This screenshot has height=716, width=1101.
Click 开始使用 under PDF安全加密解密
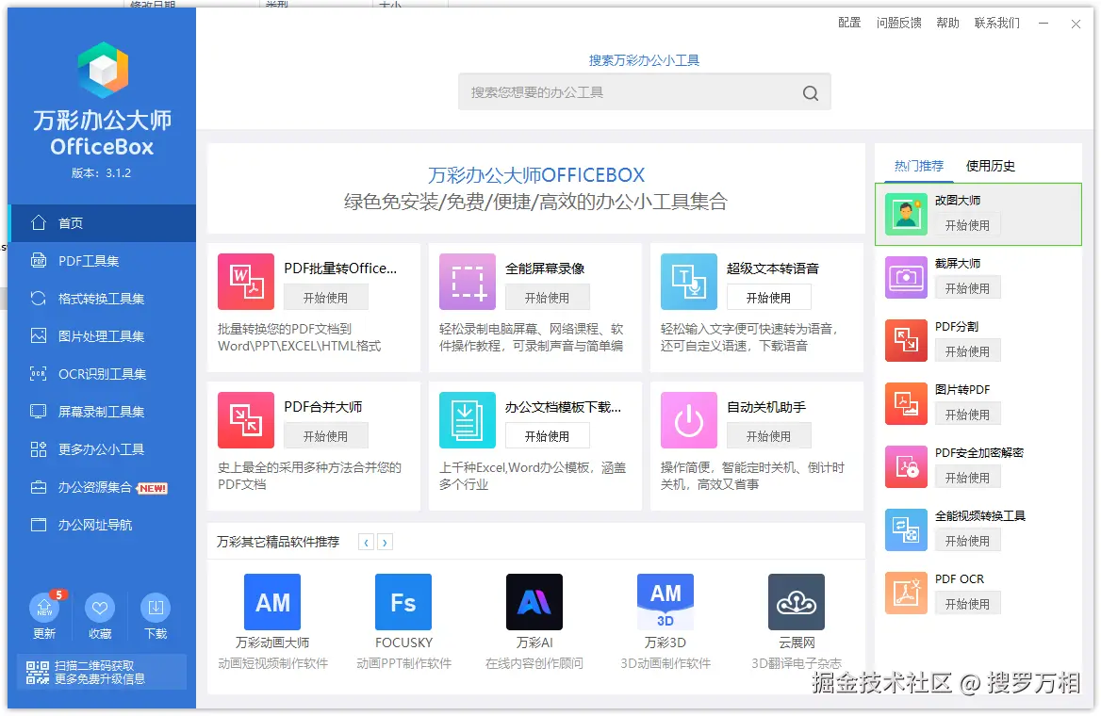(x=967, y=478)
